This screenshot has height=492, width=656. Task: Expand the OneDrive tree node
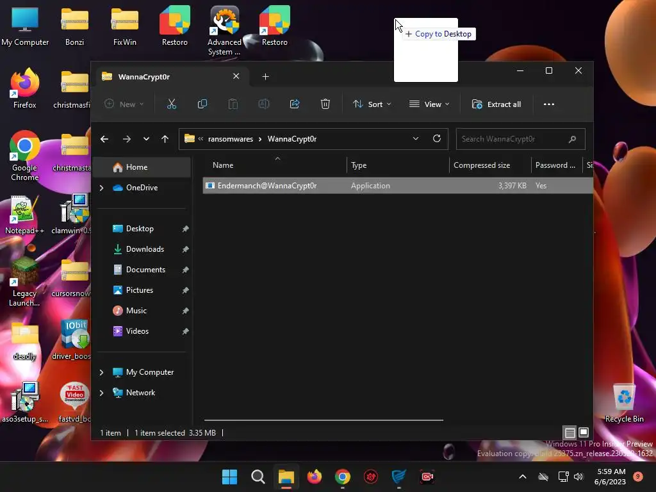click(x=101, y=188)
